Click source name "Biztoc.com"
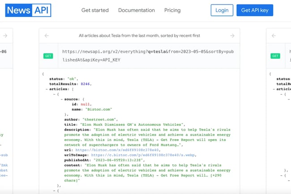291x194 pixels. 99,109
